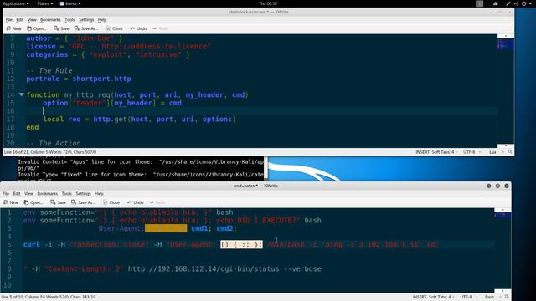This screenshot has width=536, height=301.
Task: Click greyed Redo in cmd_notes window toolbar
Action: pyautogui.click(x=157, y=202)
